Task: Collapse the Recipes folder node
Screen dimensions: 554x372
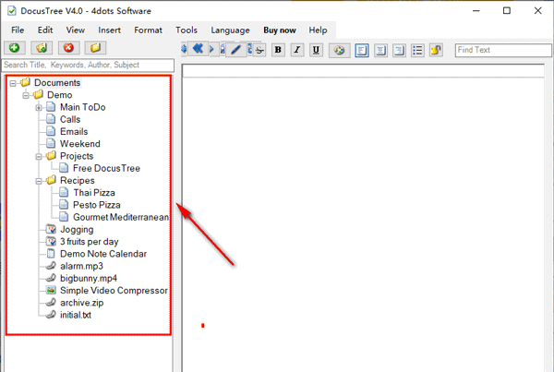Action: pos(39,181)
